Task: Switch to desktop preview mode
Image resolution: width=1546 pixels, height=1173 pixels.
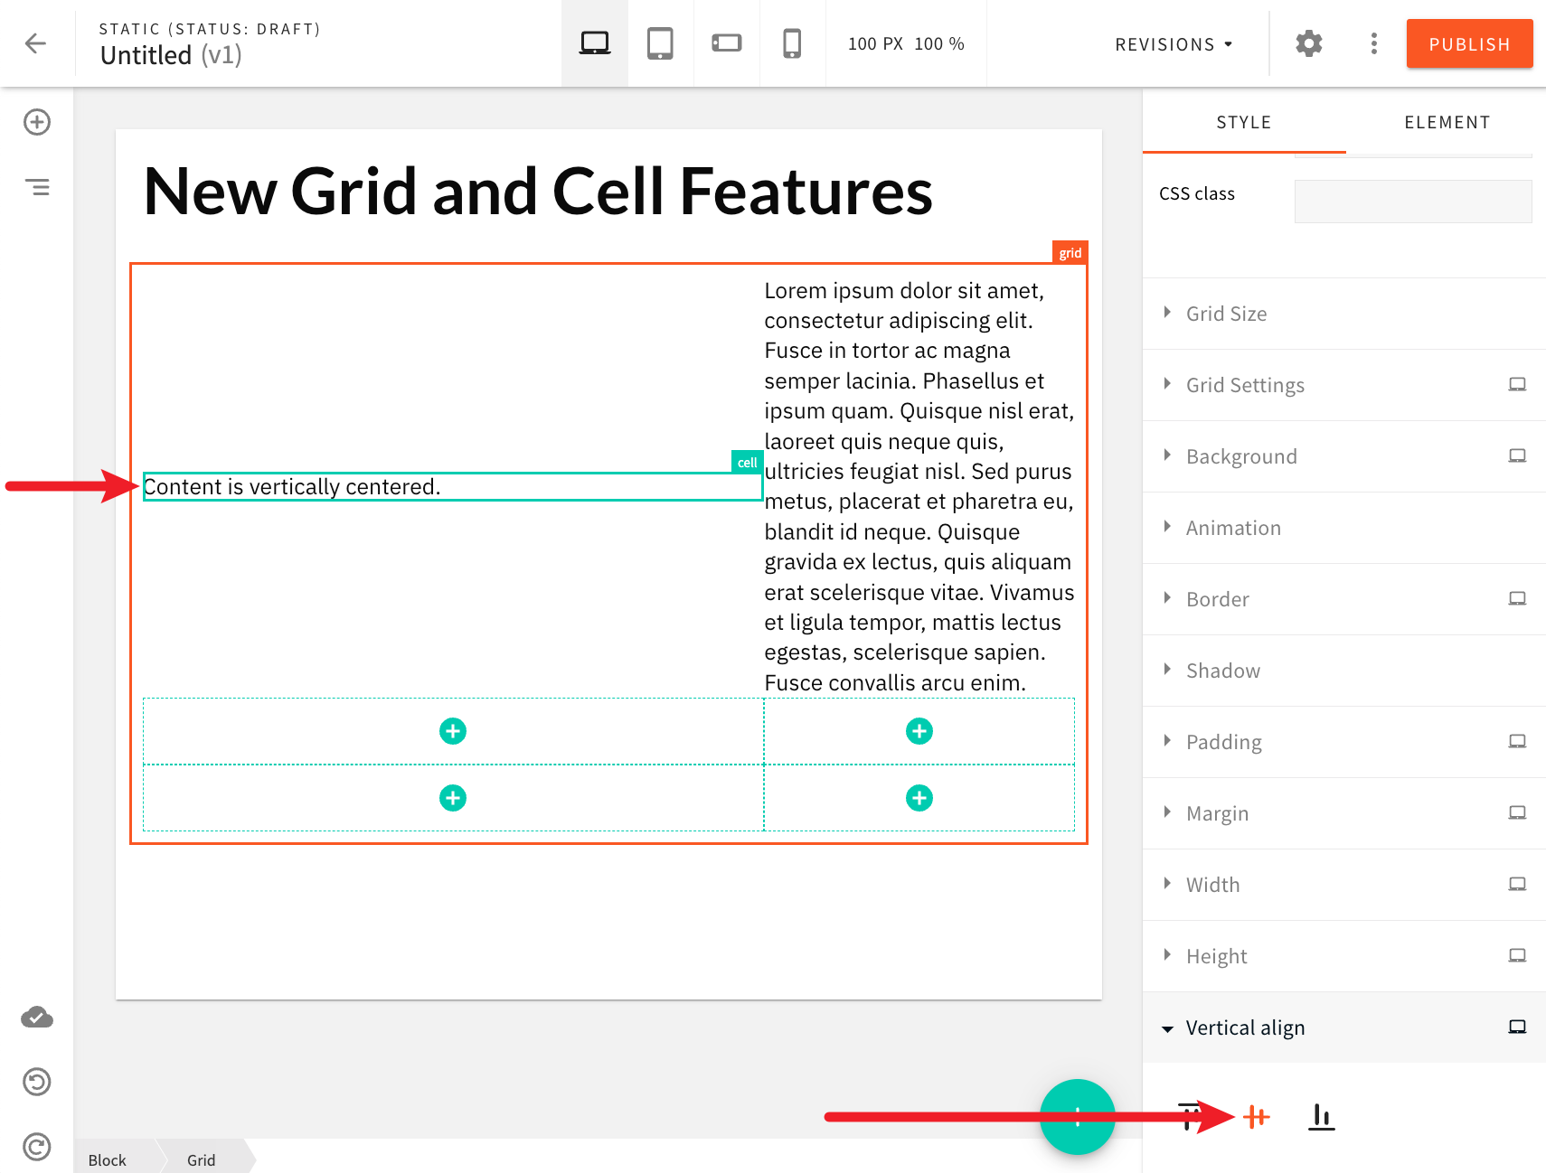Action: click(x=594, y=42)
